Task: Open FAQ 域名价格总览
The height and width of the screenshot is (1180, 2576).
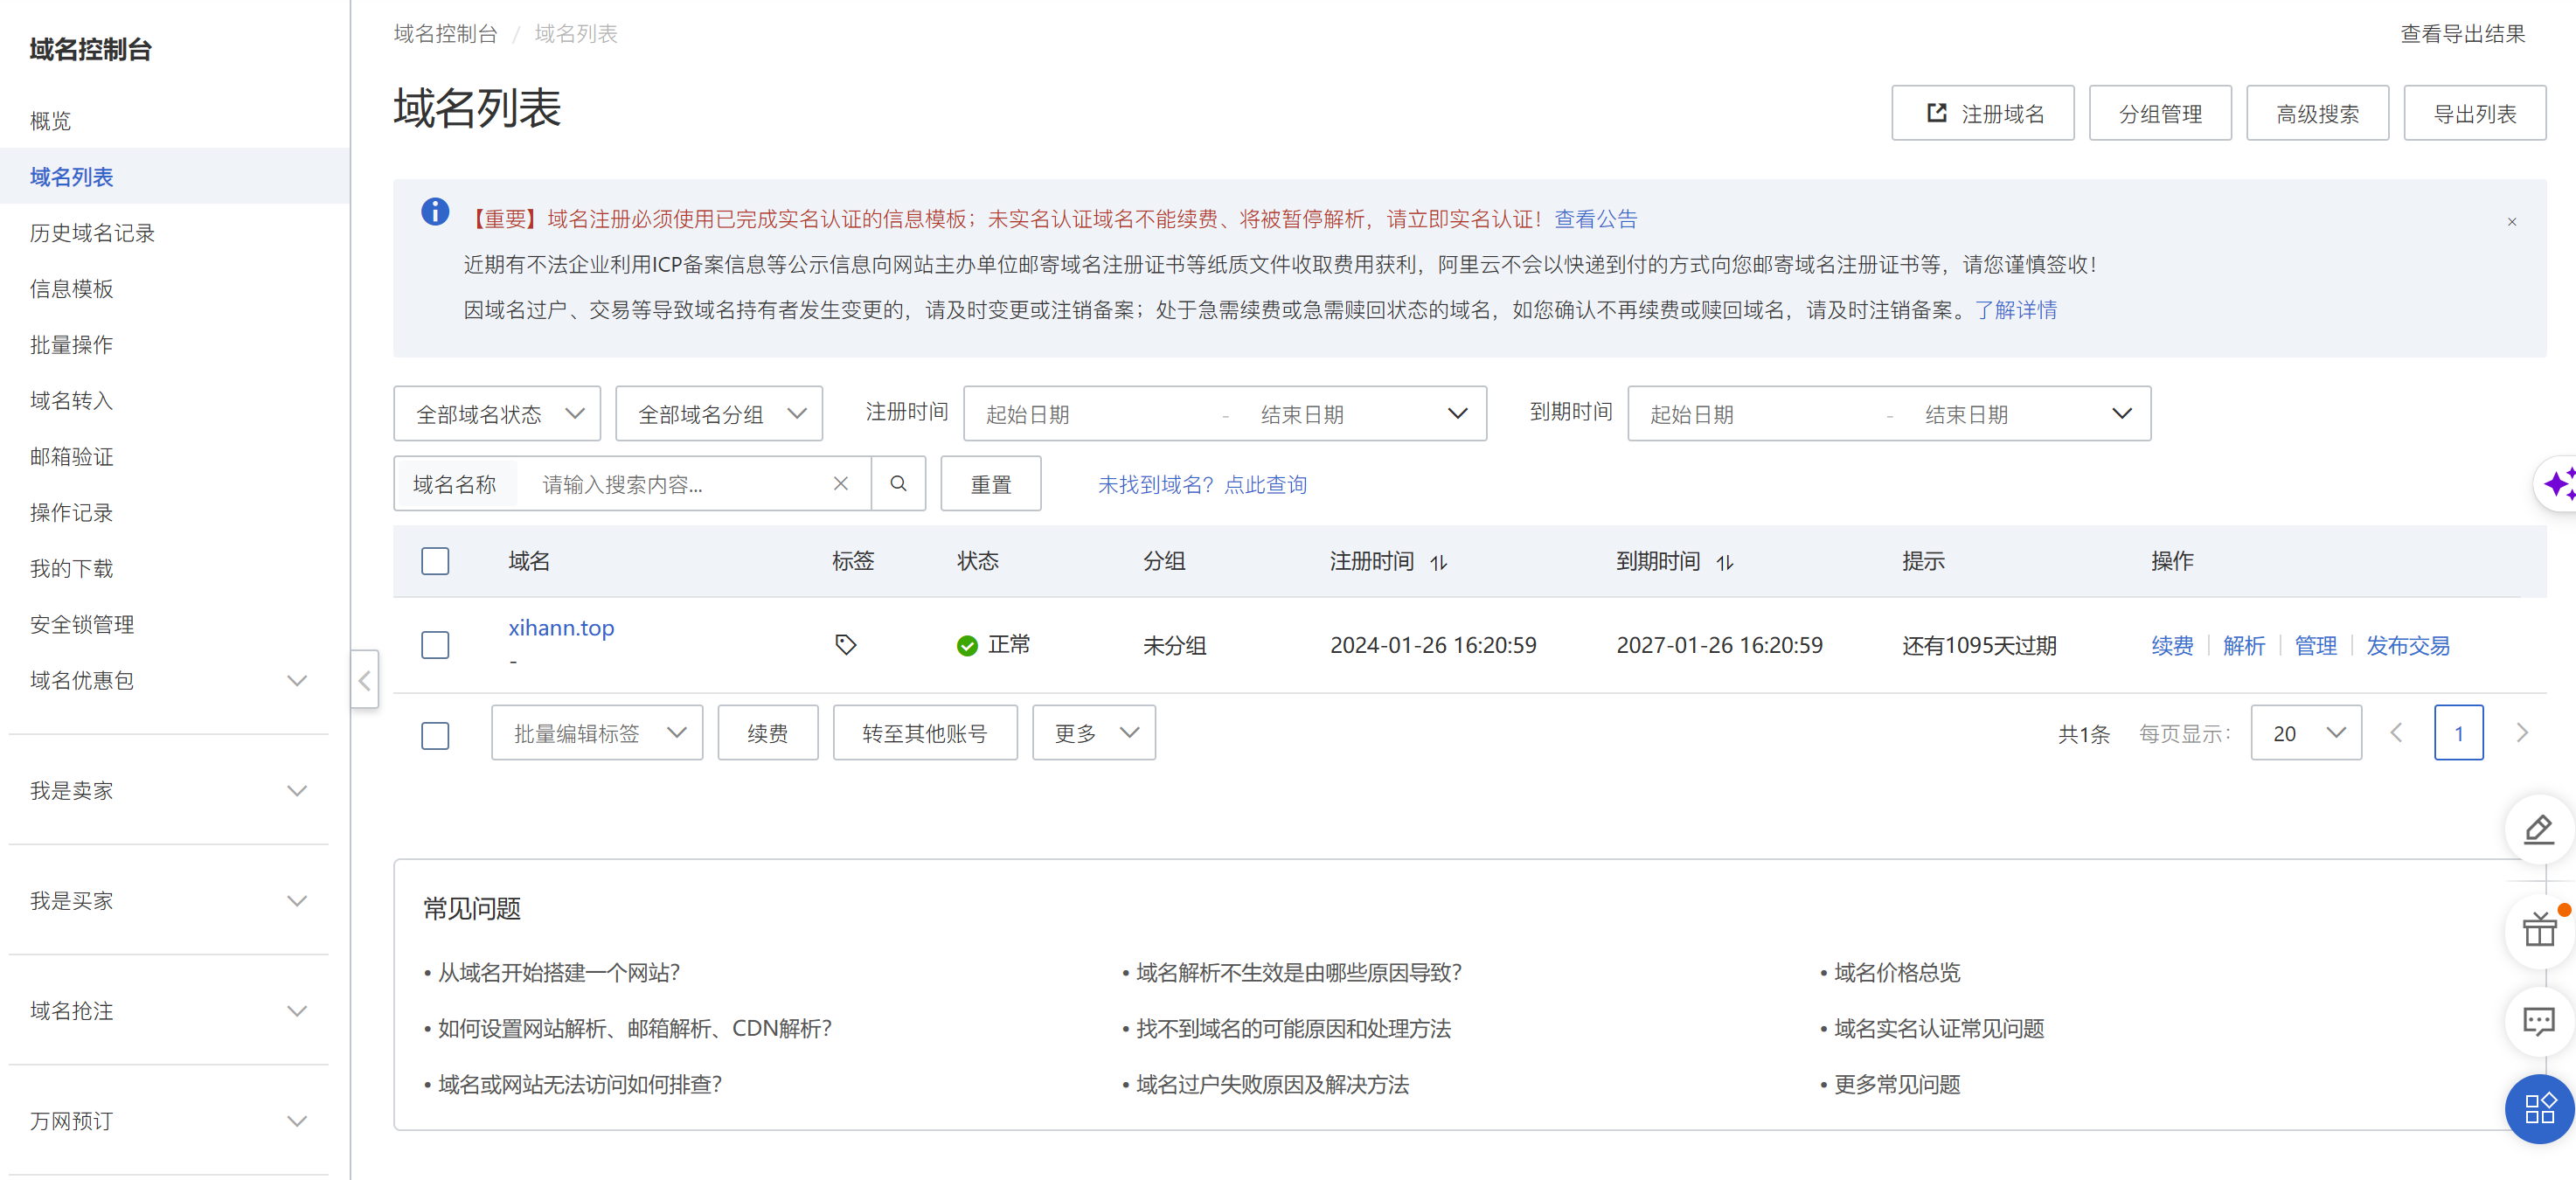Action: click(x=1897, y=972)
